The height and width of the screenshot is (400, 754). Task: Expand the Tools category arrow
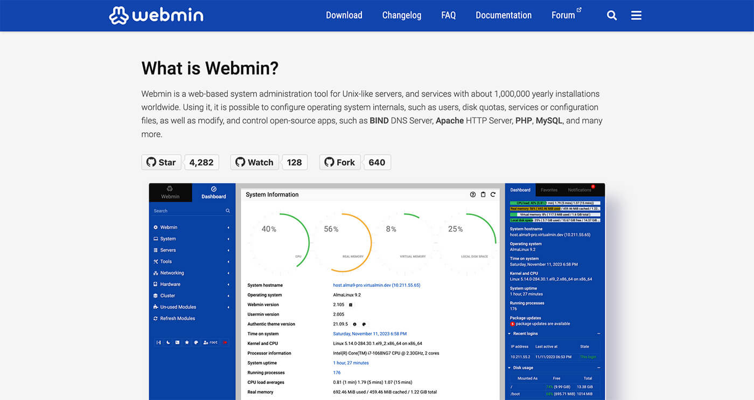(x=228, y=261)
